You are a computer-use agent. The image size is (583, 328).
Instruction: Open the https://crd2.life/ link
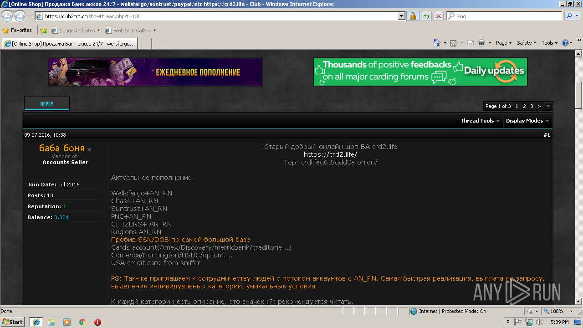[330, 154]
